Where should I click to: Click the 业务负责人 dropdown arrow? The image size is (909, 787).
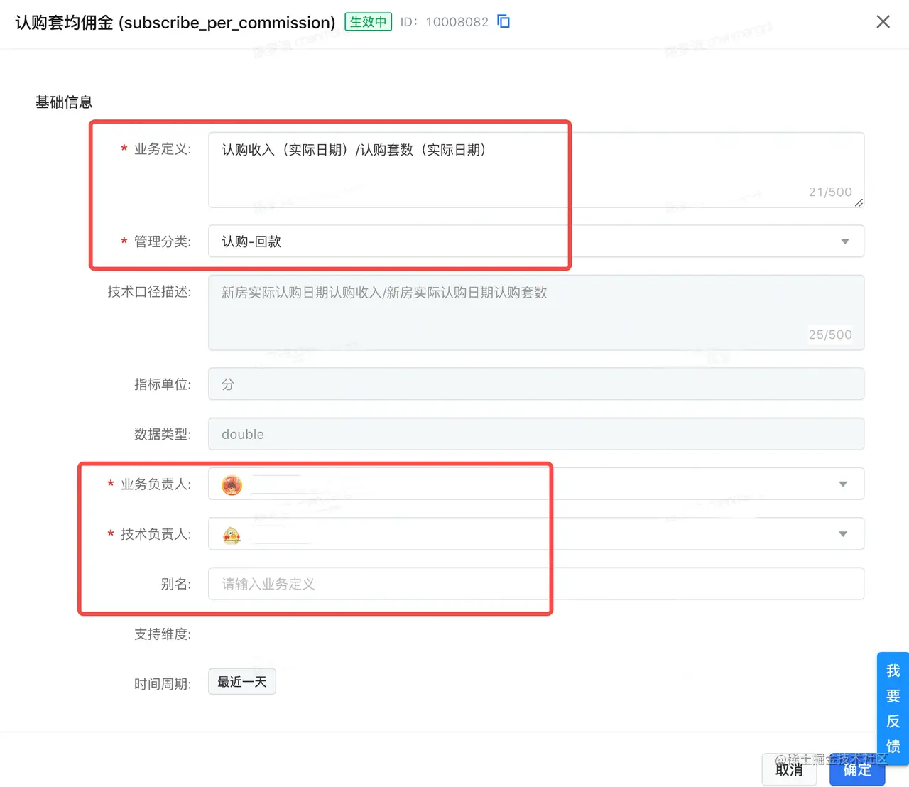click(843, 484)
